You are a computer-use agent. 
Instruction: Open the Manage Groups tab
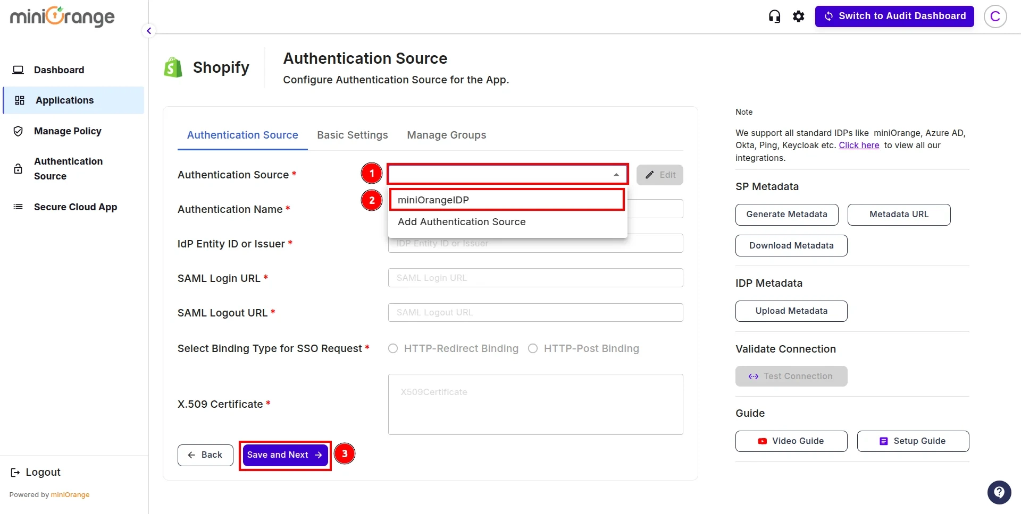tap(446, 135)
